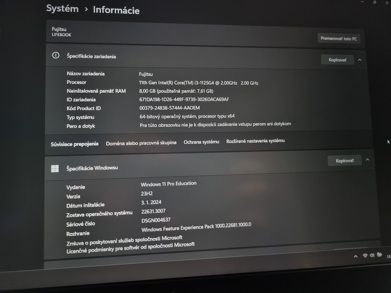Click the Zostava operačného systému label
391x293 pixels.
(x=99, y=214)
